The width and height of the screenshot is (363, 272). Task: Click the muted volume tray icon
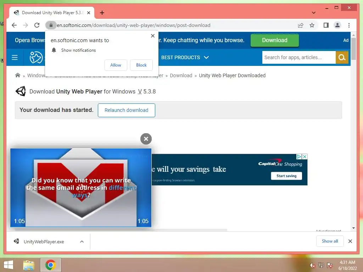point(312,265)
